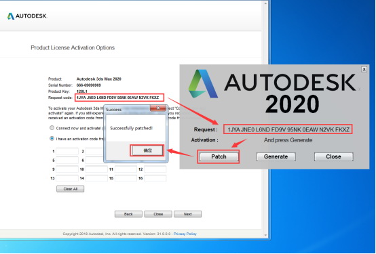
Task: Click the scroll-up arrow of the activation window scrollbar
Action: pyautogui.click(x=265, y=3)
